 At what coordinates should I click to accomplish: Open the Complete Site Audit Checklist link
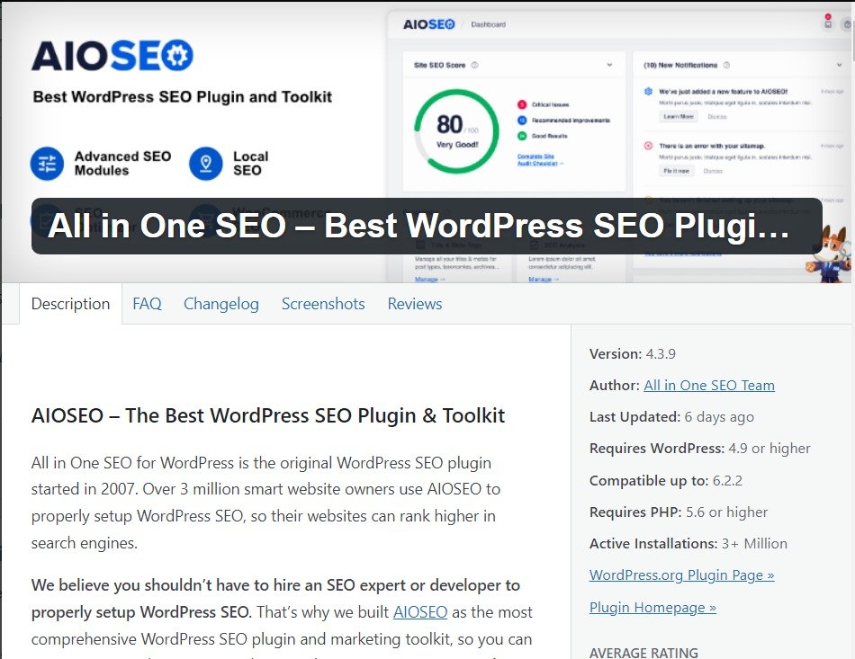pyautogui.click(x=540, y=159)
